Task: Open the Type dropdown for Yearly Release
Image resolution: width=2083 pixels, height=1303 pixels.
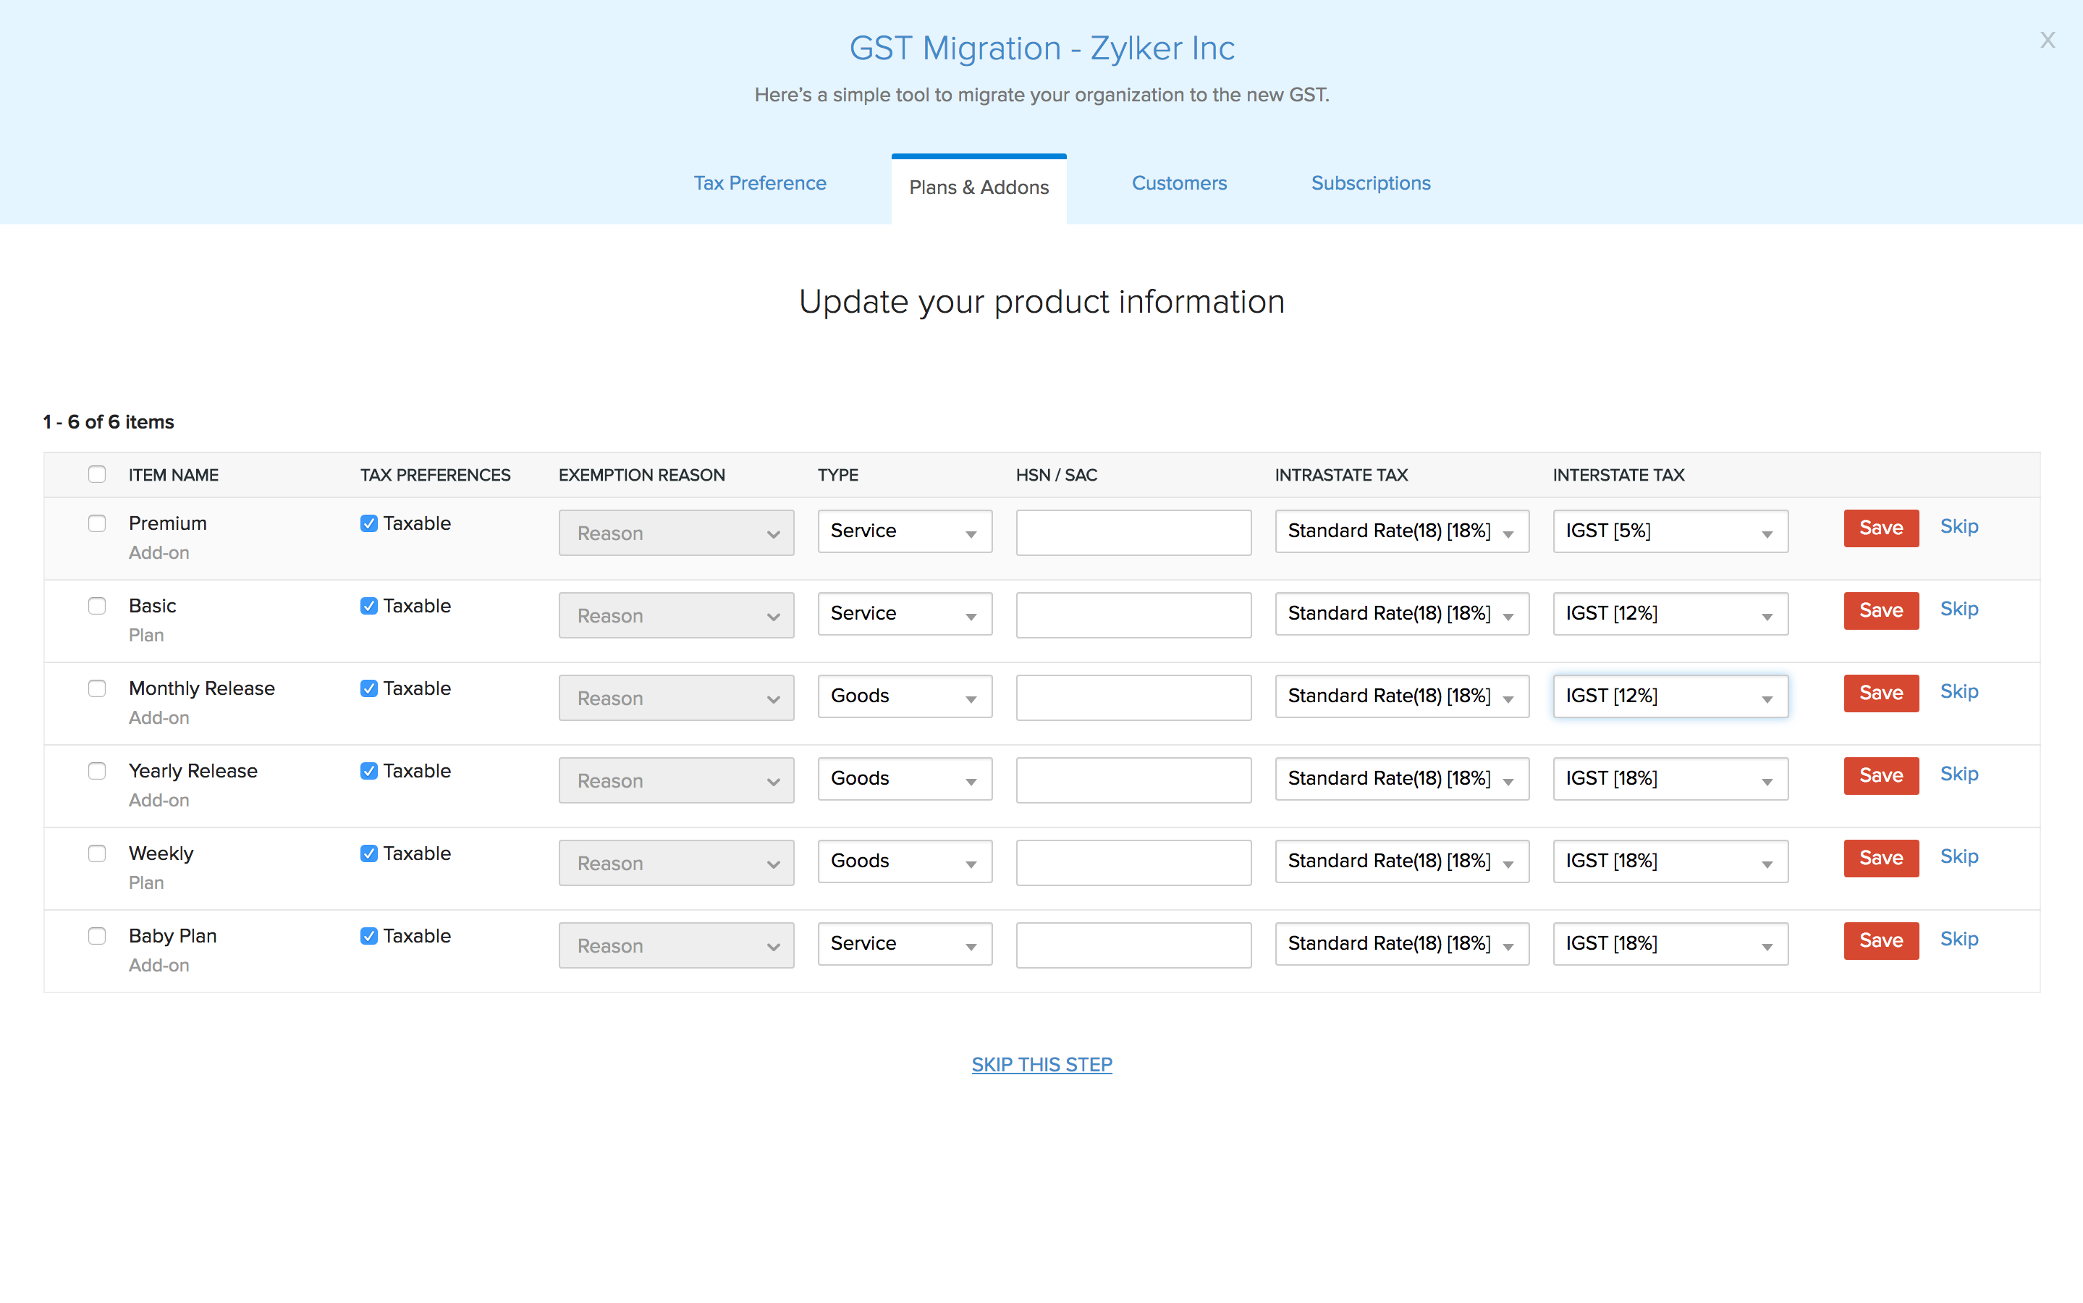Action: (904, 778)
